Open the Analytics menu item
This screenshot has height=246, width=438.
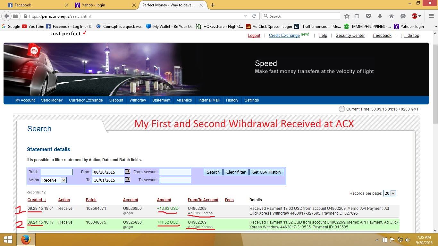(184, 100)
